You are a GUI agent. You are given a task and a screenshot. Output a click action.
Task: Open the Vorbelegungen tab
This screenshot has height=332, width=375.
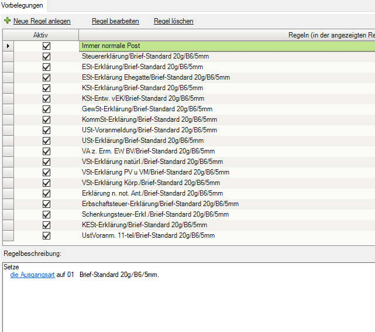(24, 5)
